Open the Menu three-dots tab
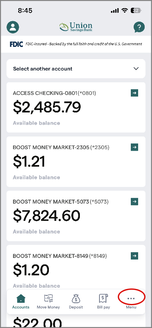 [x=131, y=302]
